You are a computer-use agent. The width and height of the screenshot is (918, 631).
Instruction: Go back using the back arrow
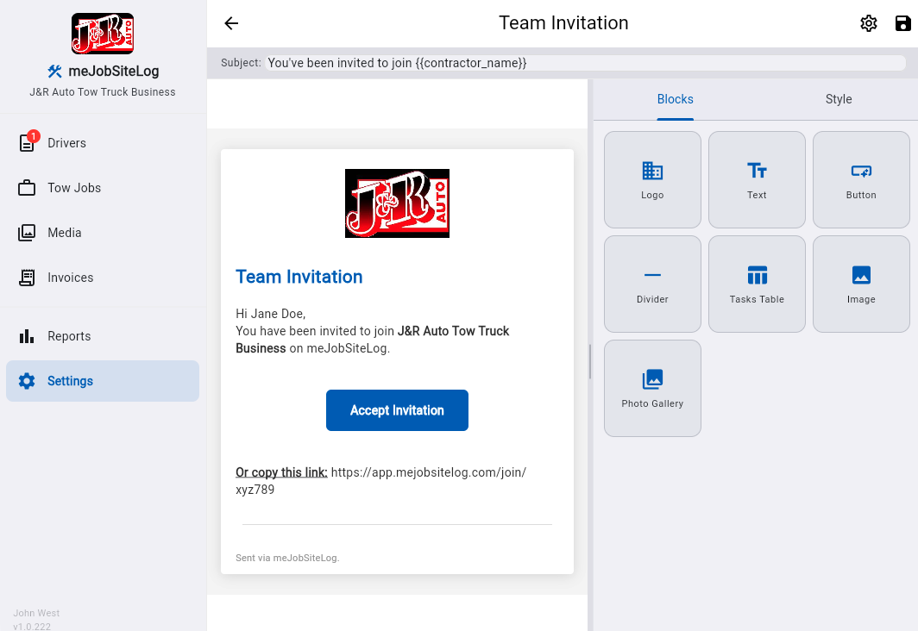coord(230,23)
